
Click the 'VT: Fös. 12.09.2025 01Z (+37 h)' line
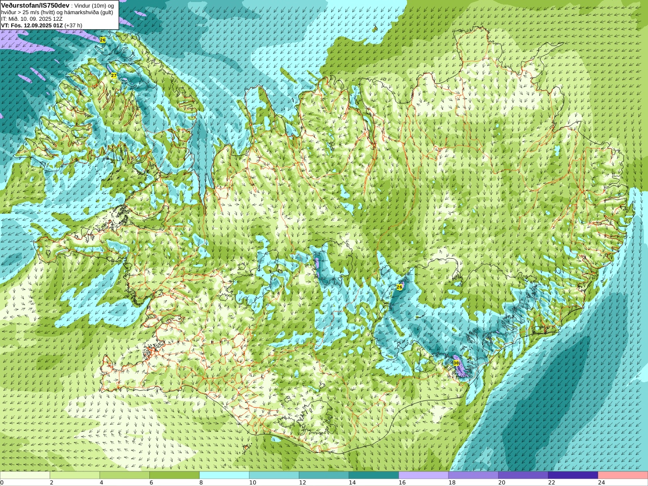tap(42, 25)
